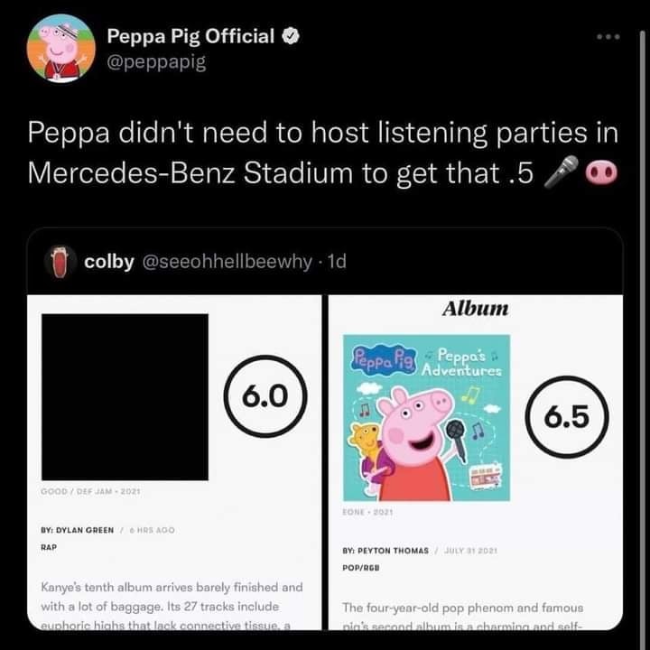Click the verified badge next to Peppa Pig Official
The image size is (650, 650).
point(291,36)
